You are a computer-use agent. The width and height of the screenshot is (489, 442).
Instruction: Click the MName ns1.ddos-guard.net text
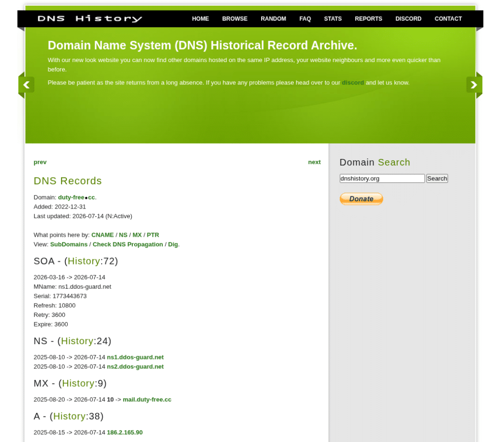(x=73, y=287)
